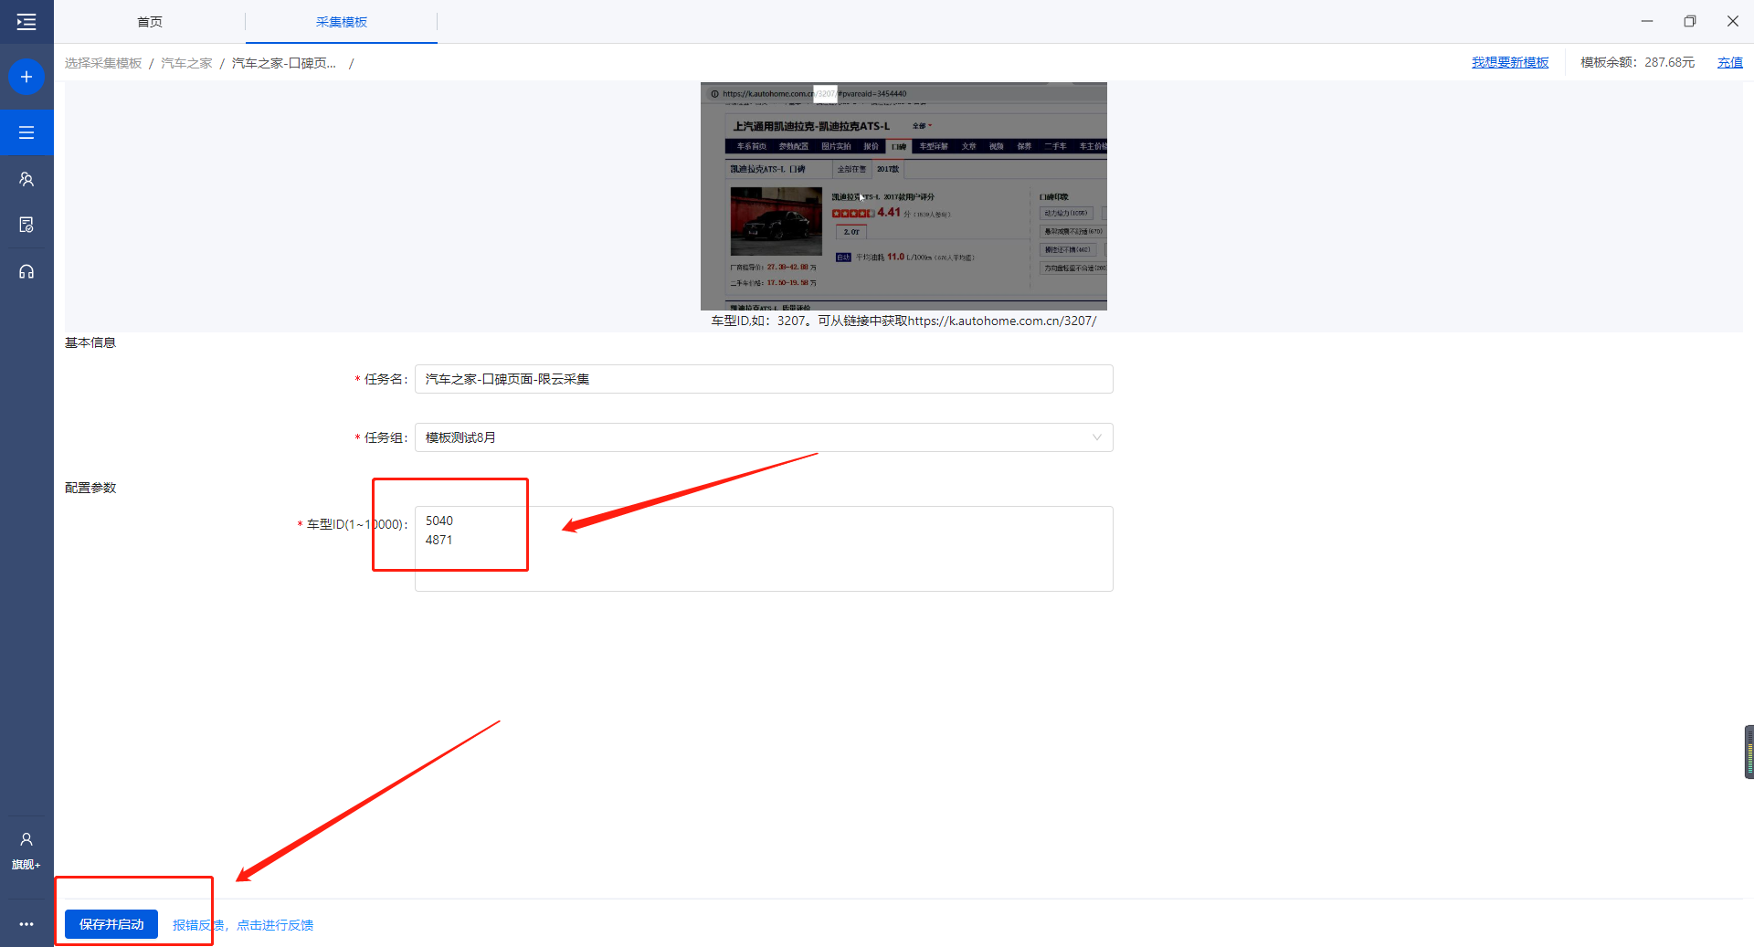The width and height of the screenshot is (1754, 947).
Task: Go to 汽车之家 breadcrumb
Action: 186,63
